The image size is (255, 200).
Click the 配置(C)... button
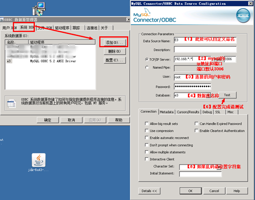(114, 60)
